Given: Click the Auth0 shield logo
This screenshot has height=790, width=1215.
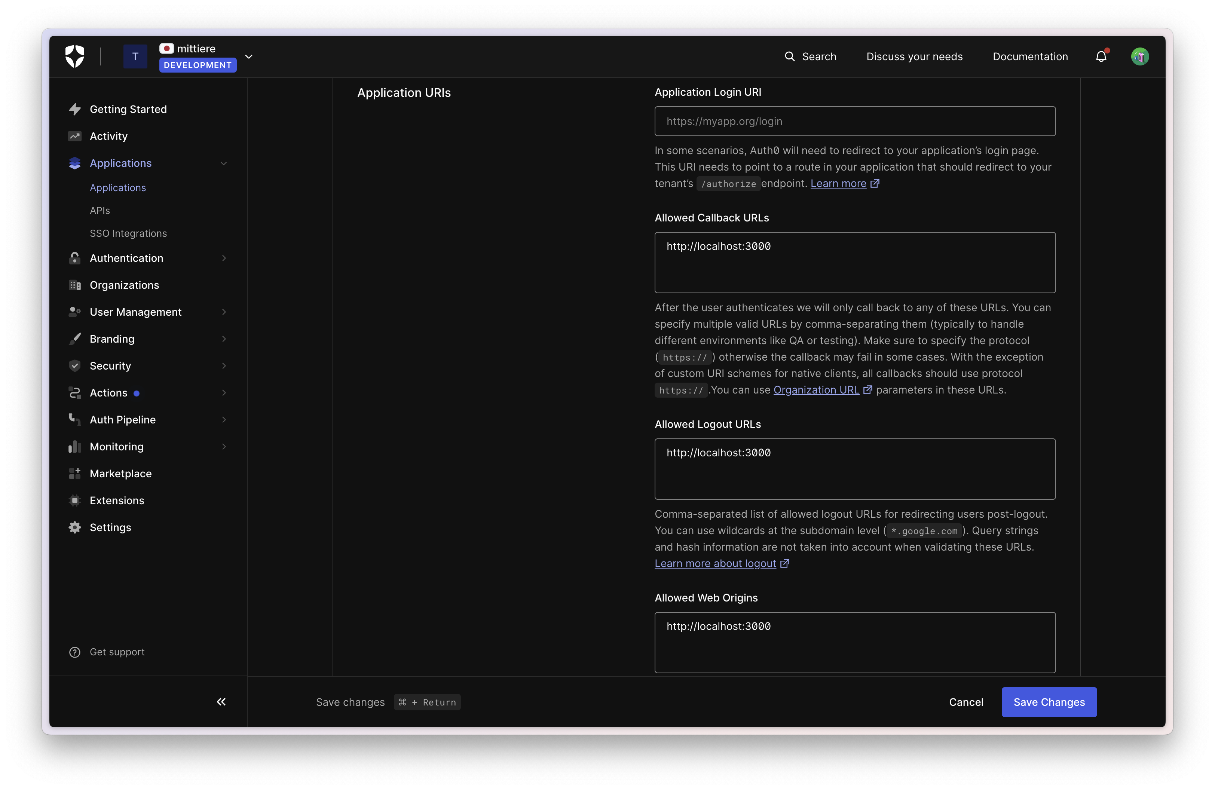Looking at the screenshot, I should coord(74,56).
